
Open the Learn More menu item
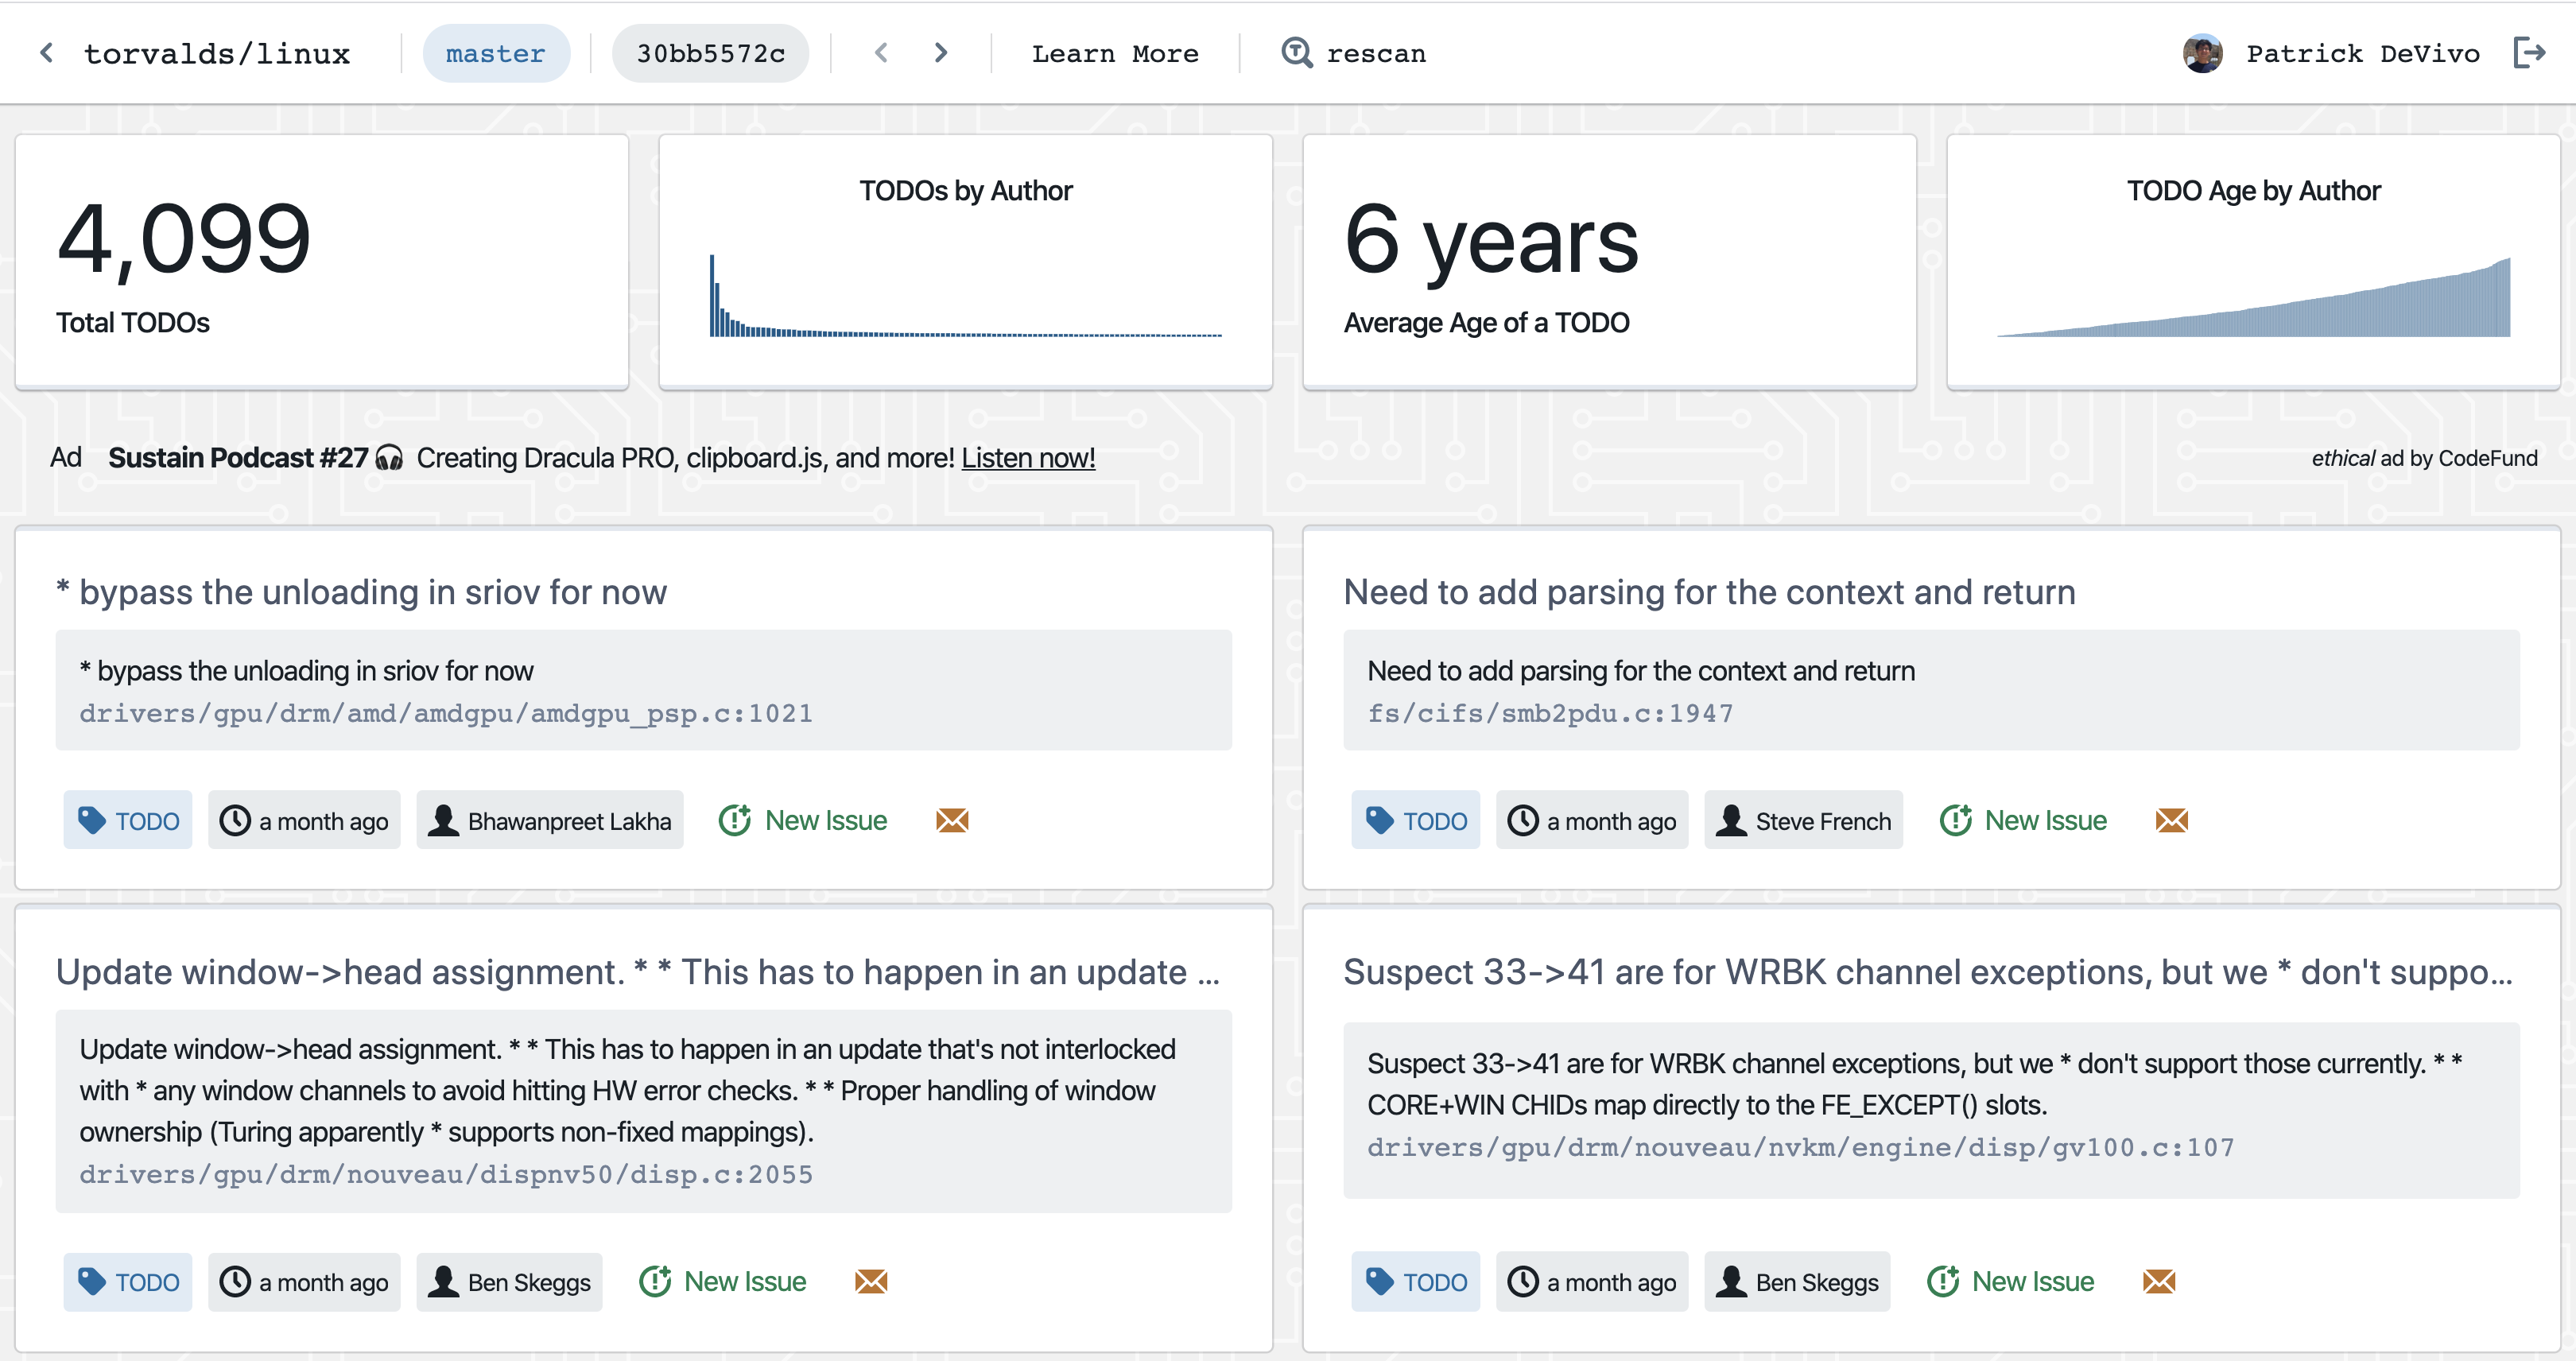(1114, 53)
